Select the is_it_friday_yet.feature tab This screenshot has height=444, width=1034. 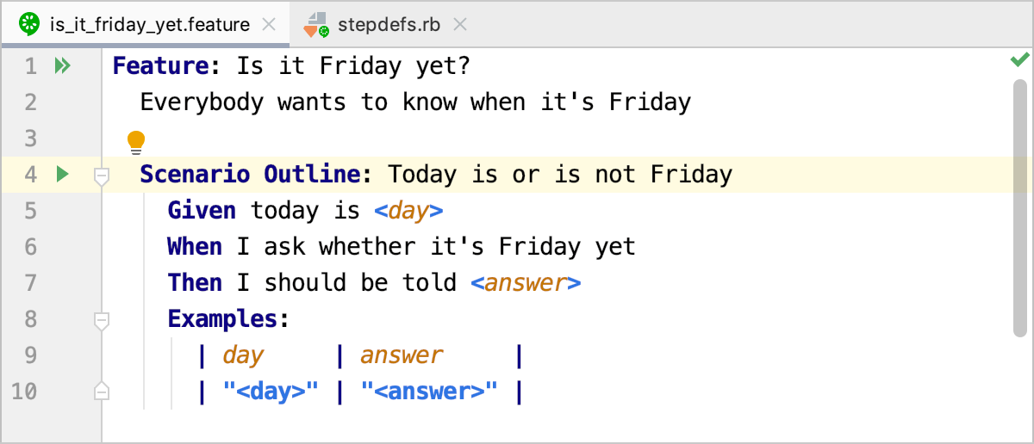[x=149, y=25]
